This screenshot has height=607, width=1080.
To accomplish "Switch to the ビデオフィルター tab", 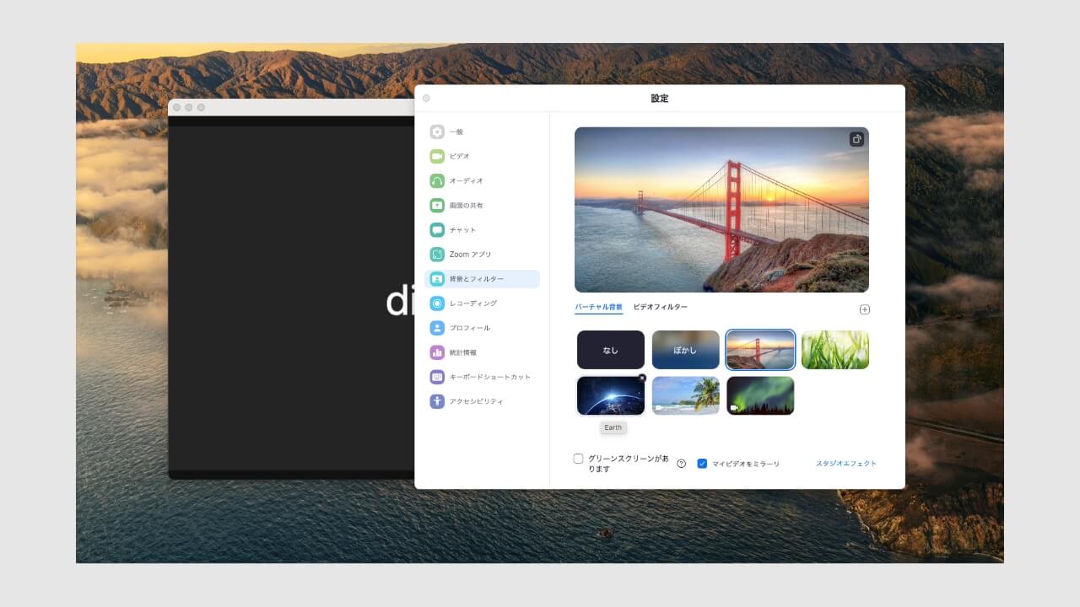I will click(x=660, y=308).
